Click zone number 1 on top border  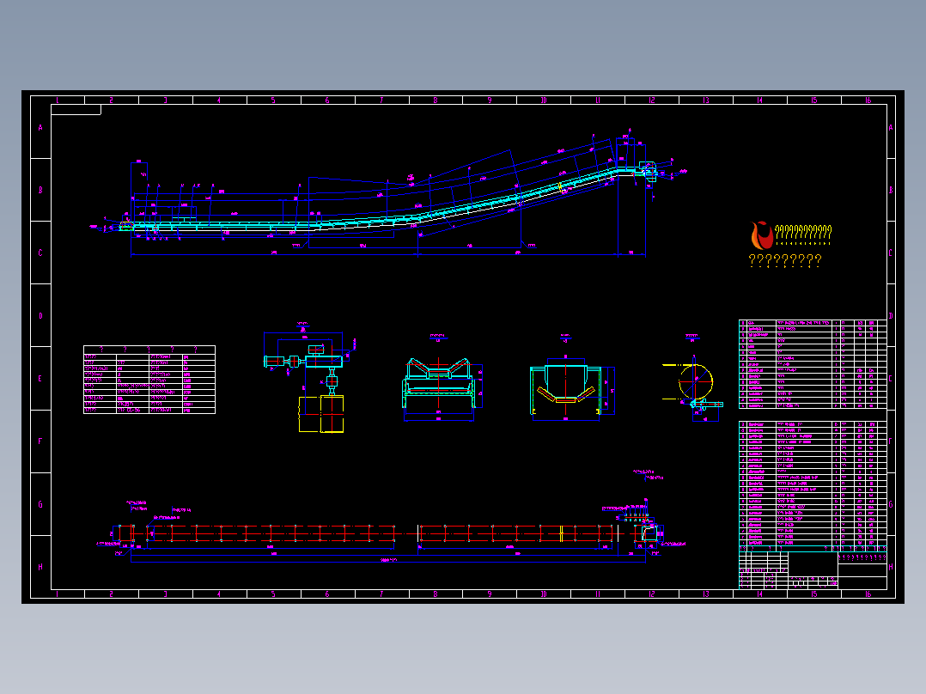58,100
